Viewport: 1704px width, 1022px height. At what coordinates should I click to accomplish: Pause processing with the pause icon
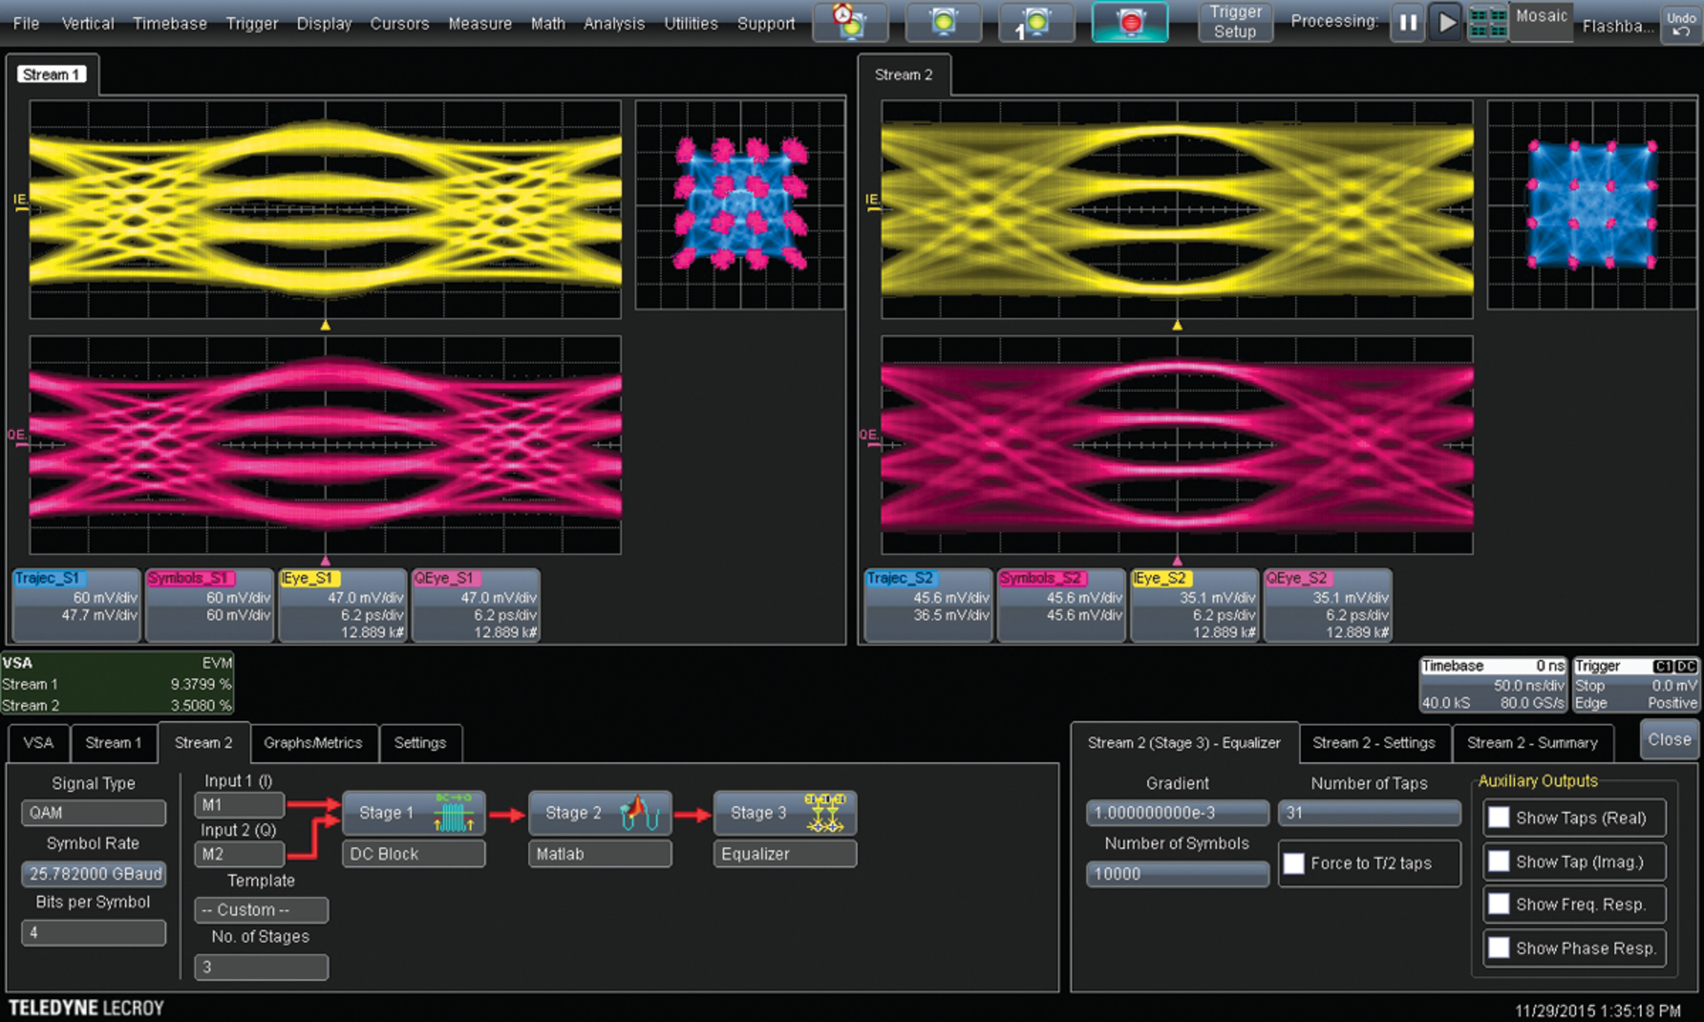1408,22
